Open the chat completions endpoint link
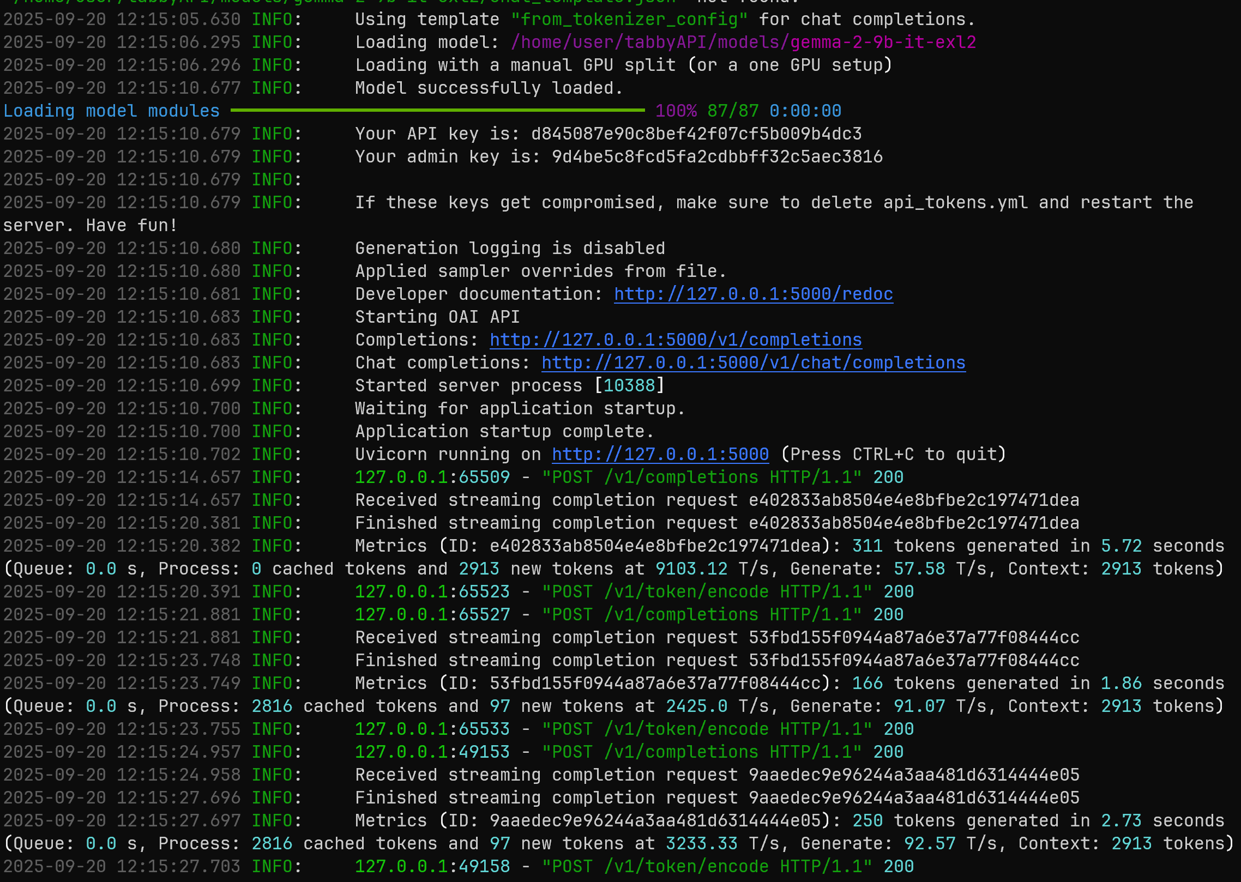This screenshot has height=882, width=1241. coord(753,363)
